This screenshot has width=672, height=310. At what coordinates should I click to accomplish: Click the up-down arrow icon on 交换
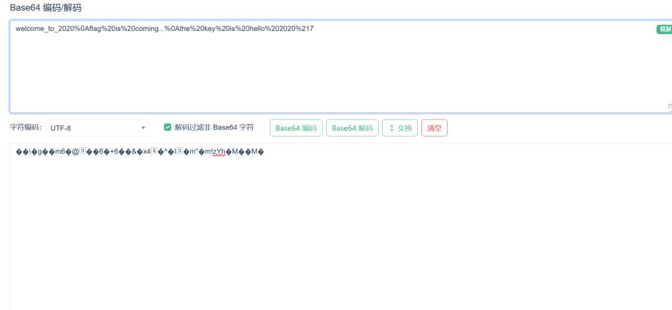[x=392, y=128]
